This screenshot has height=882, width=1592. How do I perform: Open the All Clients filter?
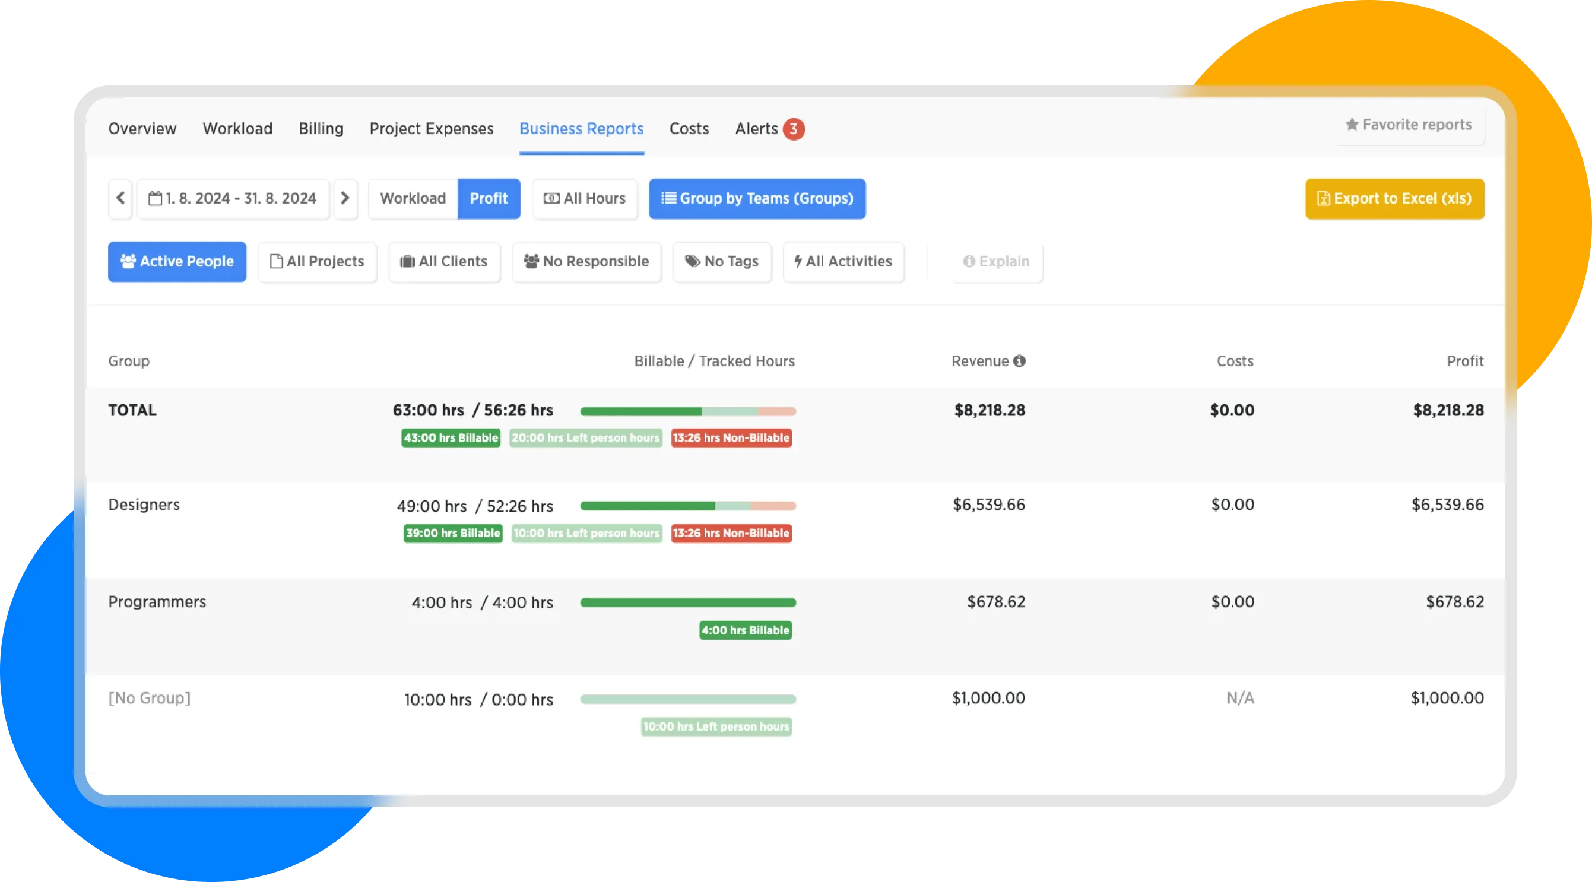[445, 261]
